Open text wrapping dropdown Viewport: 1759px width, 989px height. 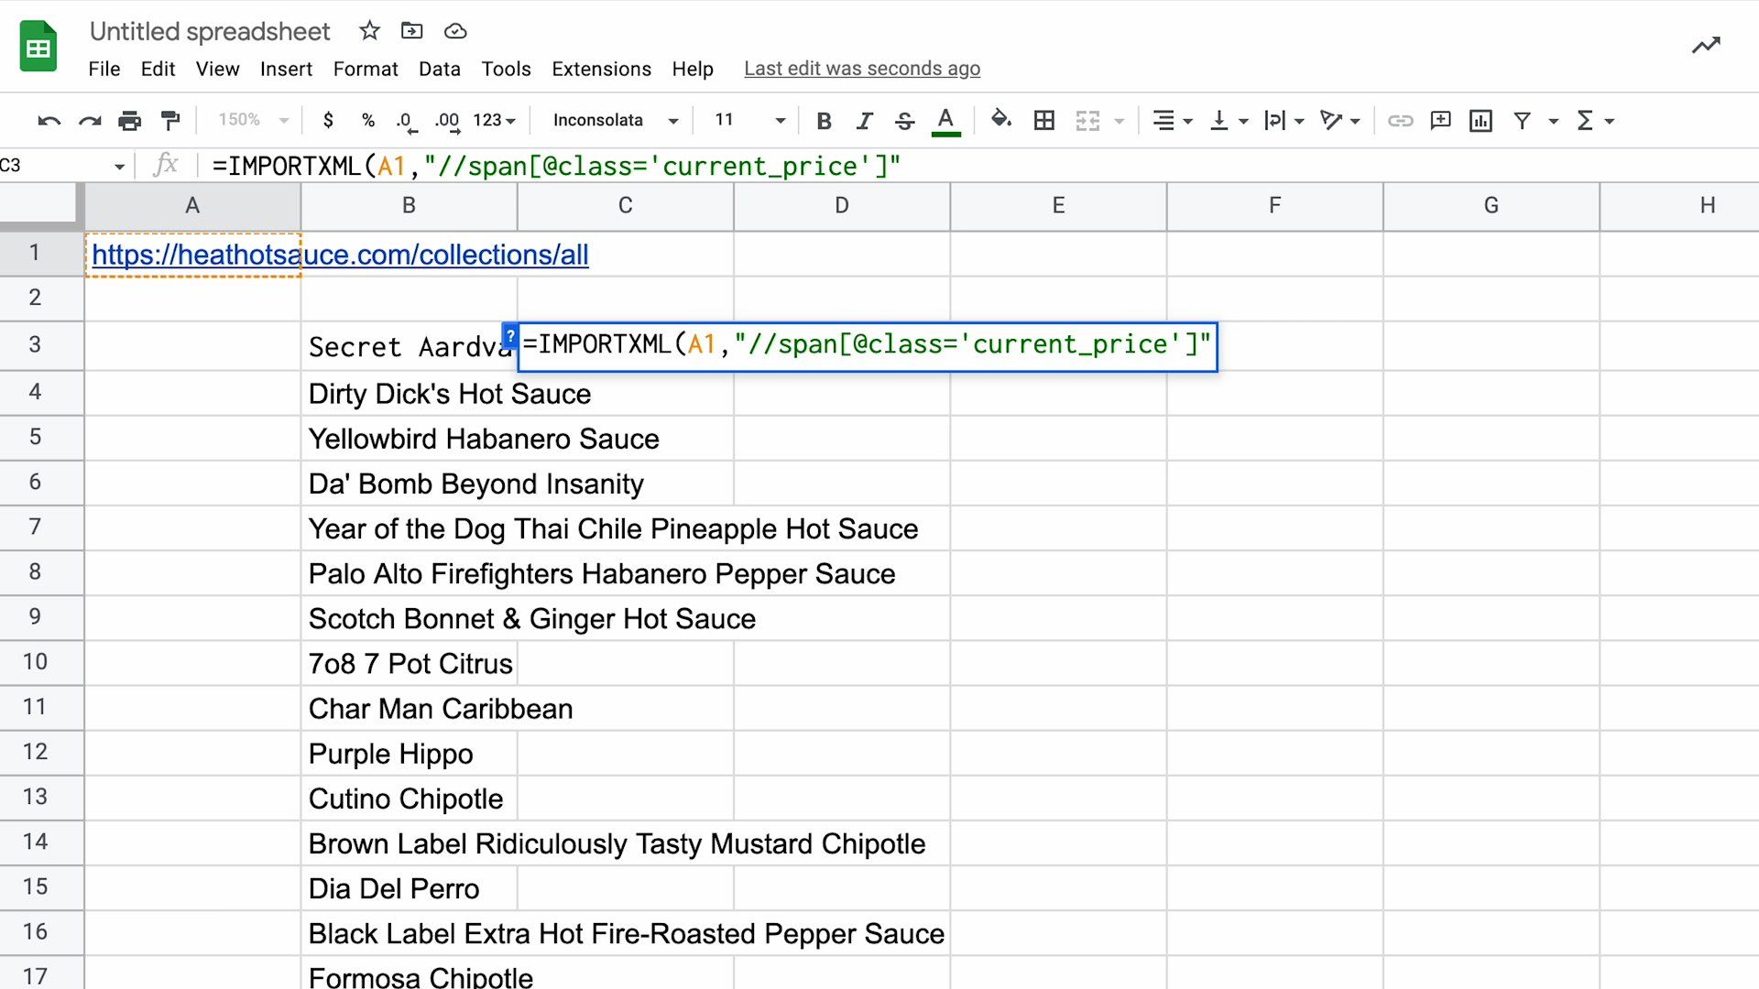click(x=1284, y=120)
